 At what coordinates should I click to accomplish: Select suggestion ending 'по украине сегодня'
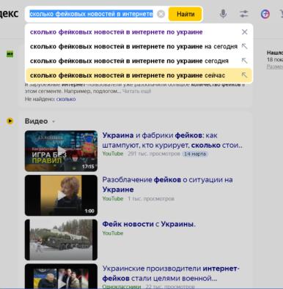click(129, 61)
